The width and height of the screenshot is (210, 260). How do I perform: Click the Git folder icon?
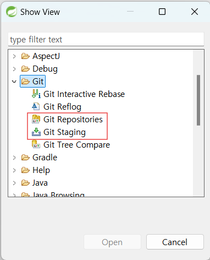25,82
